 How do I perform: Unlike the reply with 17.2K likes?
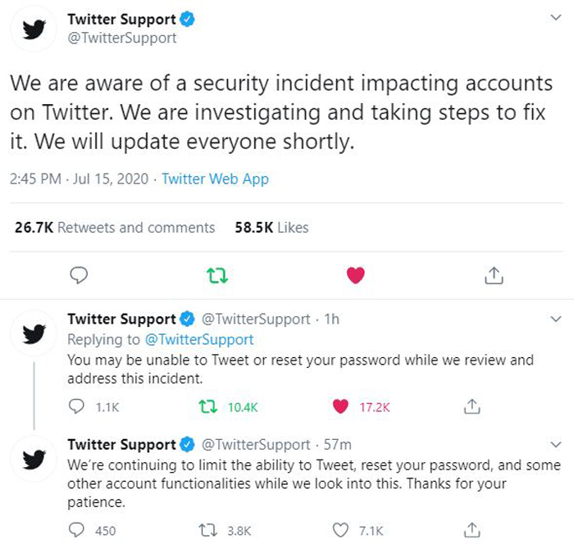pyautogui.click(x=340, y=406)
